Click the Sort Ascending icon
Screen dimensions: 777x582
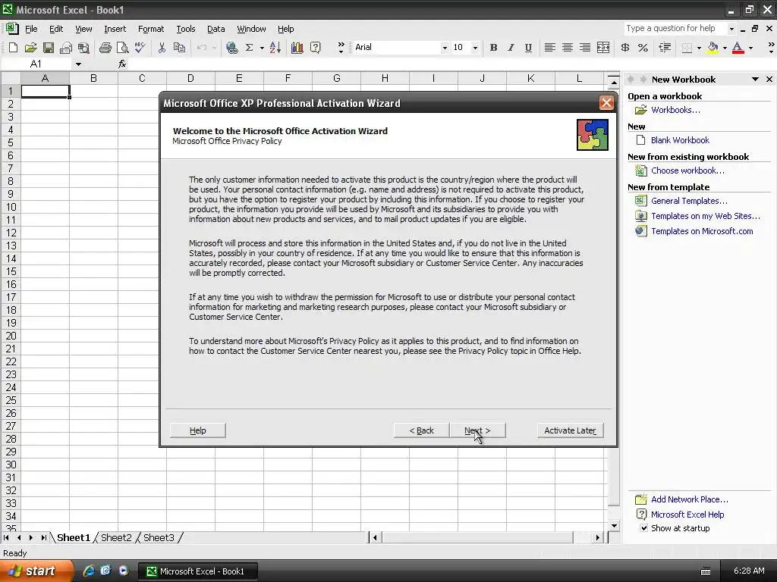pos(275,48)
